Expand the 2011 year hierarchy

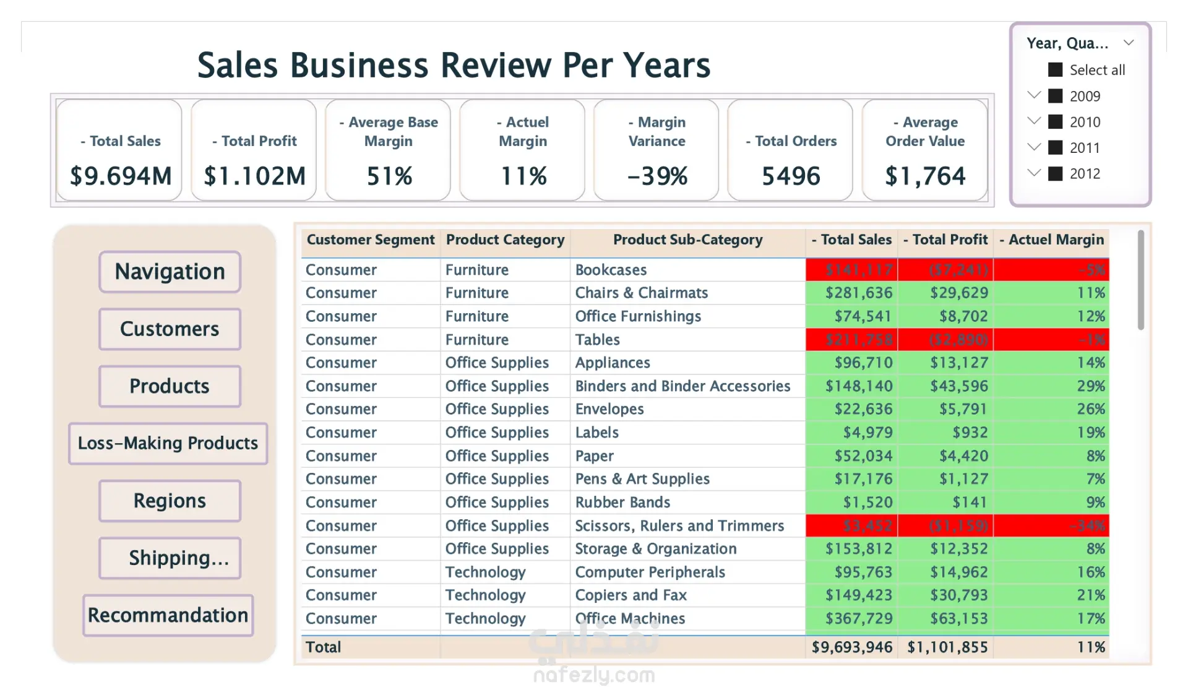coord(1033,147)
